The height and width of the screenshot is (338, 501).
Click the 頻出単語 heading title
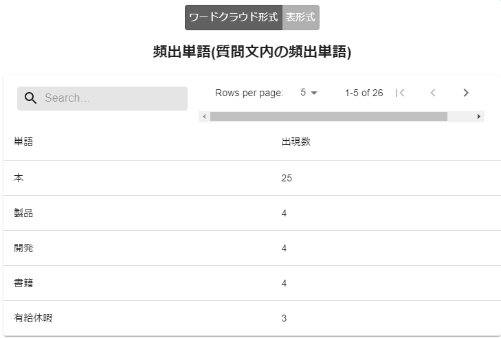click(252, 53)
